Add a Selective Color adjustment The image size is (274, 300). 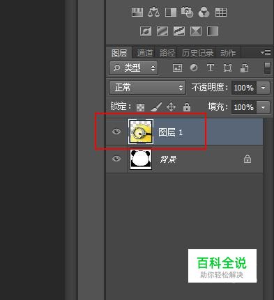[x=196, y=31]
